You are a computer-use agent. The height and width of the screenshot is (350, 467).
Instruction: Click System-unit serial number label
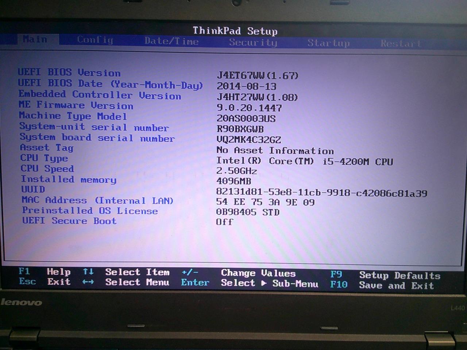[x=94, y=127]
